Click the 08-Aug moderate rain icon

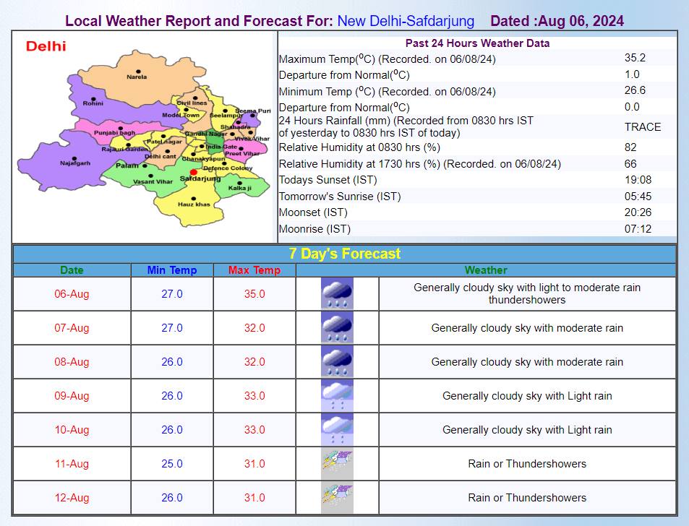point(337,362)
